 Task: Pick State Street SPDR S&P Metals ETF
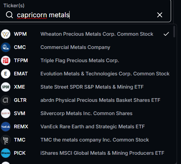pos(86,87)
